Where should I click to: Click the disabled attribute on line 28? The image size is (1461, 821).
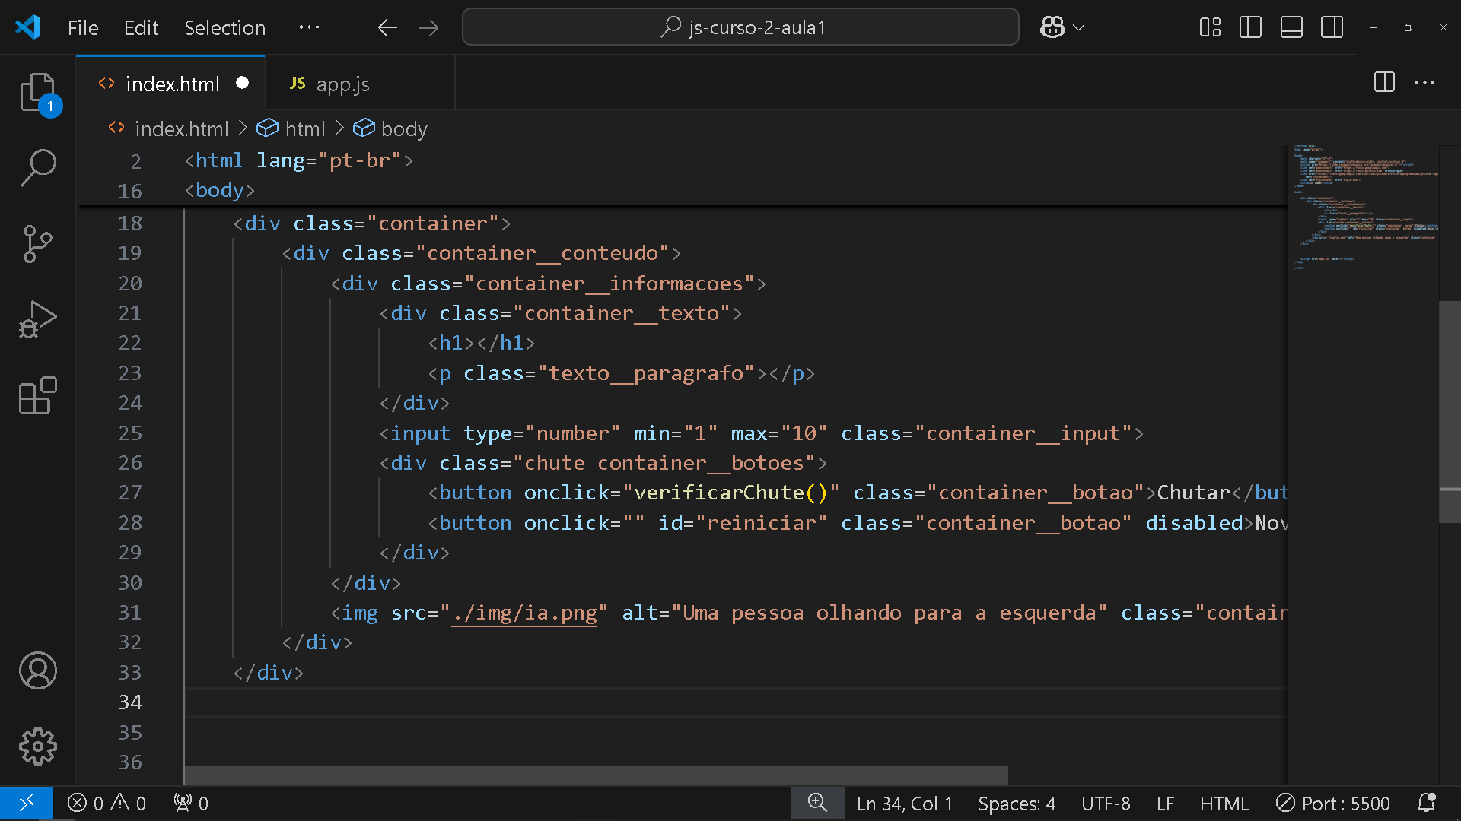click(1194, 523)
